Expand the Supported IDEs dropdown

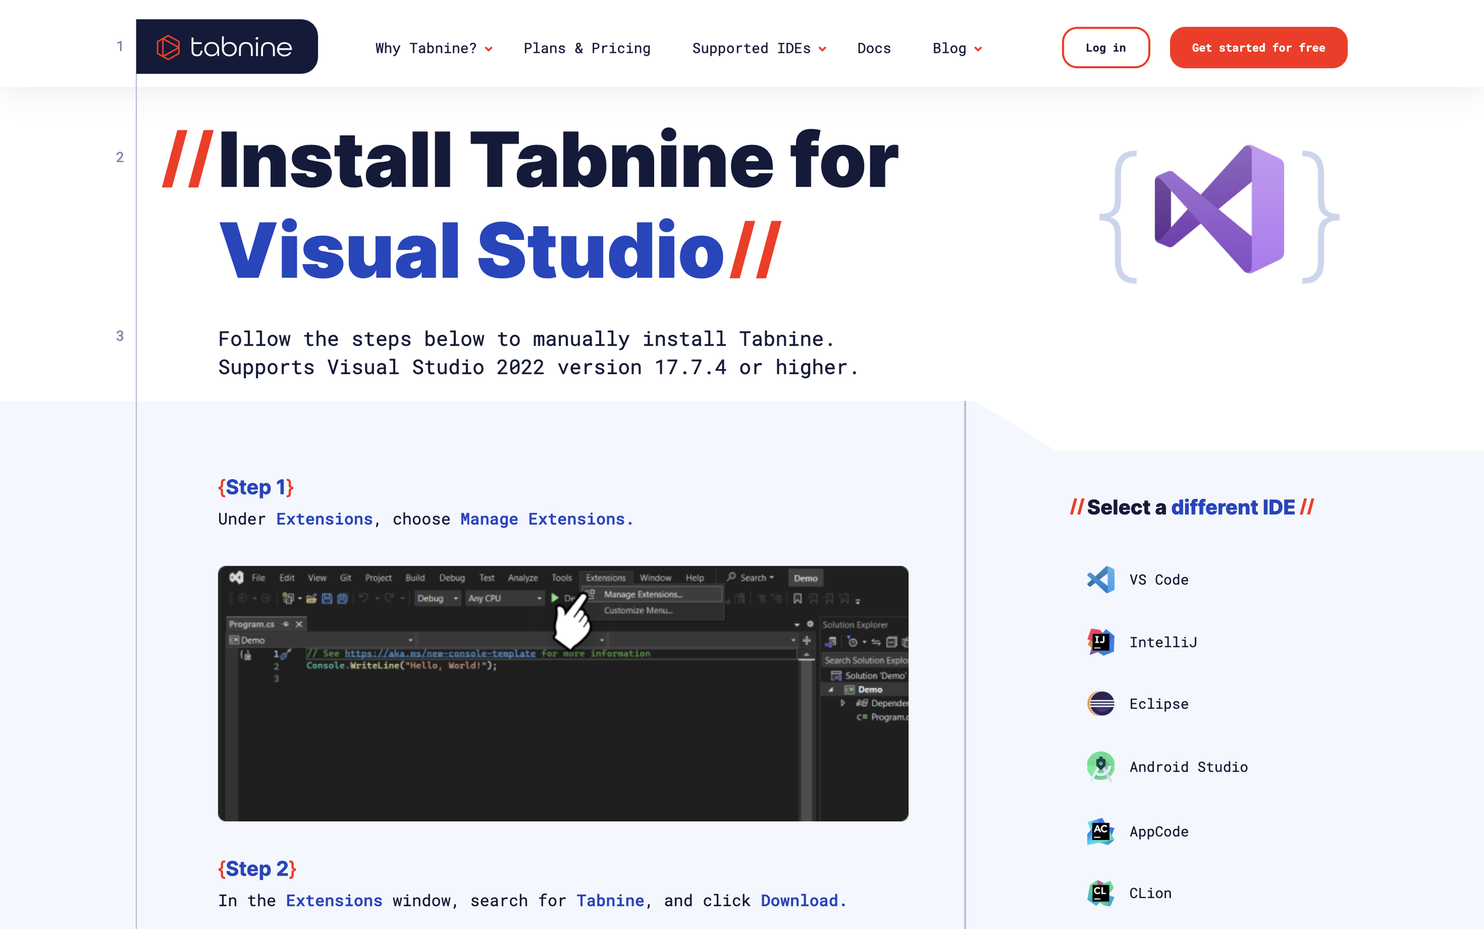[759, 48]
